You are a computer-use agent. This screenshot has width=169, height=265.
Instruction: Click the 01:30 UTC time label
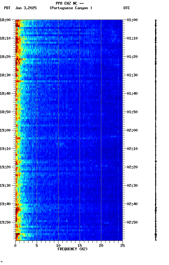(x=132, y=75)
